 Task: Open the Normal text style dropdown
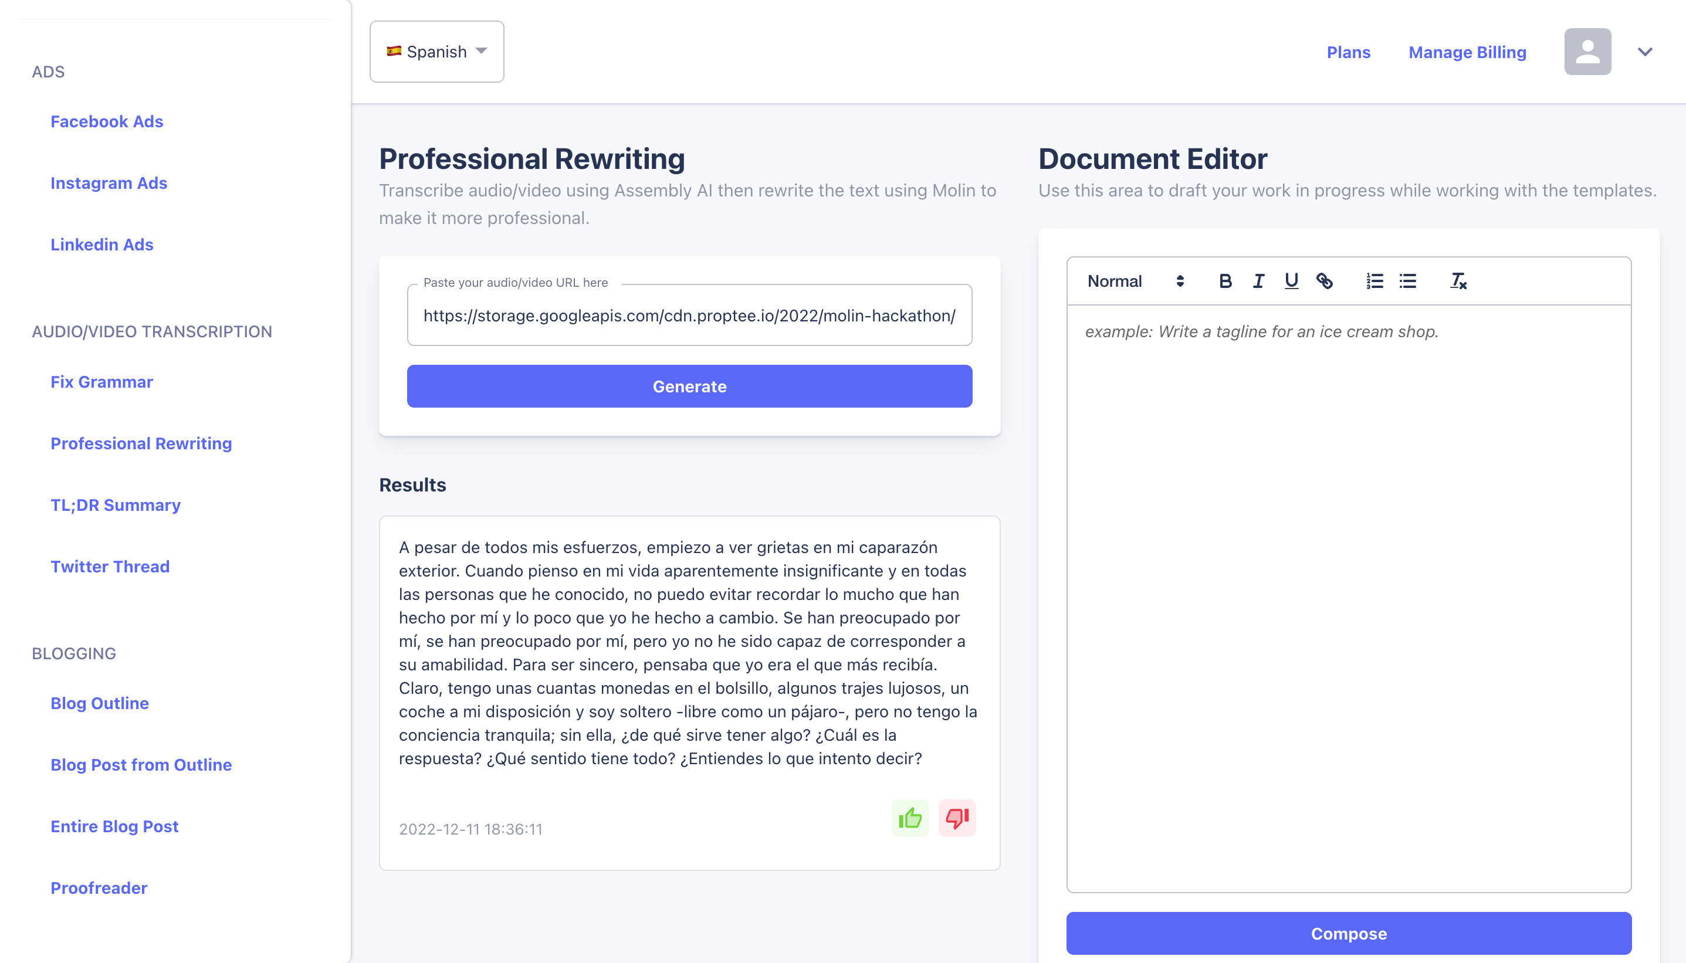[x=1135, y=281]
